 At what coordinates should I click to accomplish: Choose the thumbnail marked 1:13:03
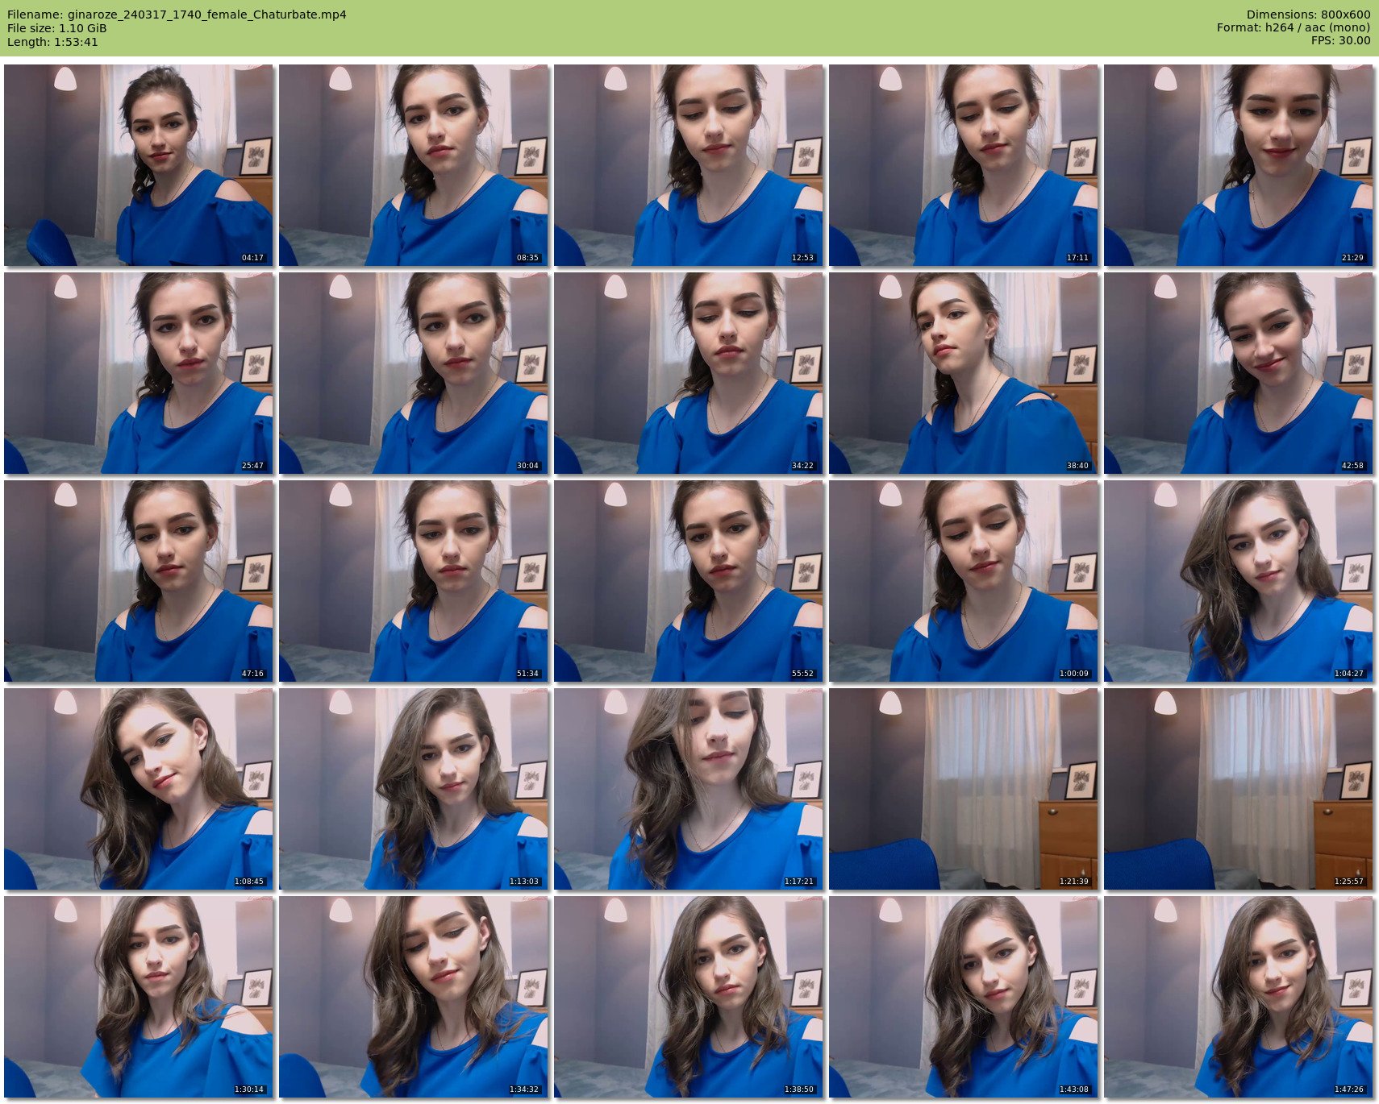click(x=414, y=789)
